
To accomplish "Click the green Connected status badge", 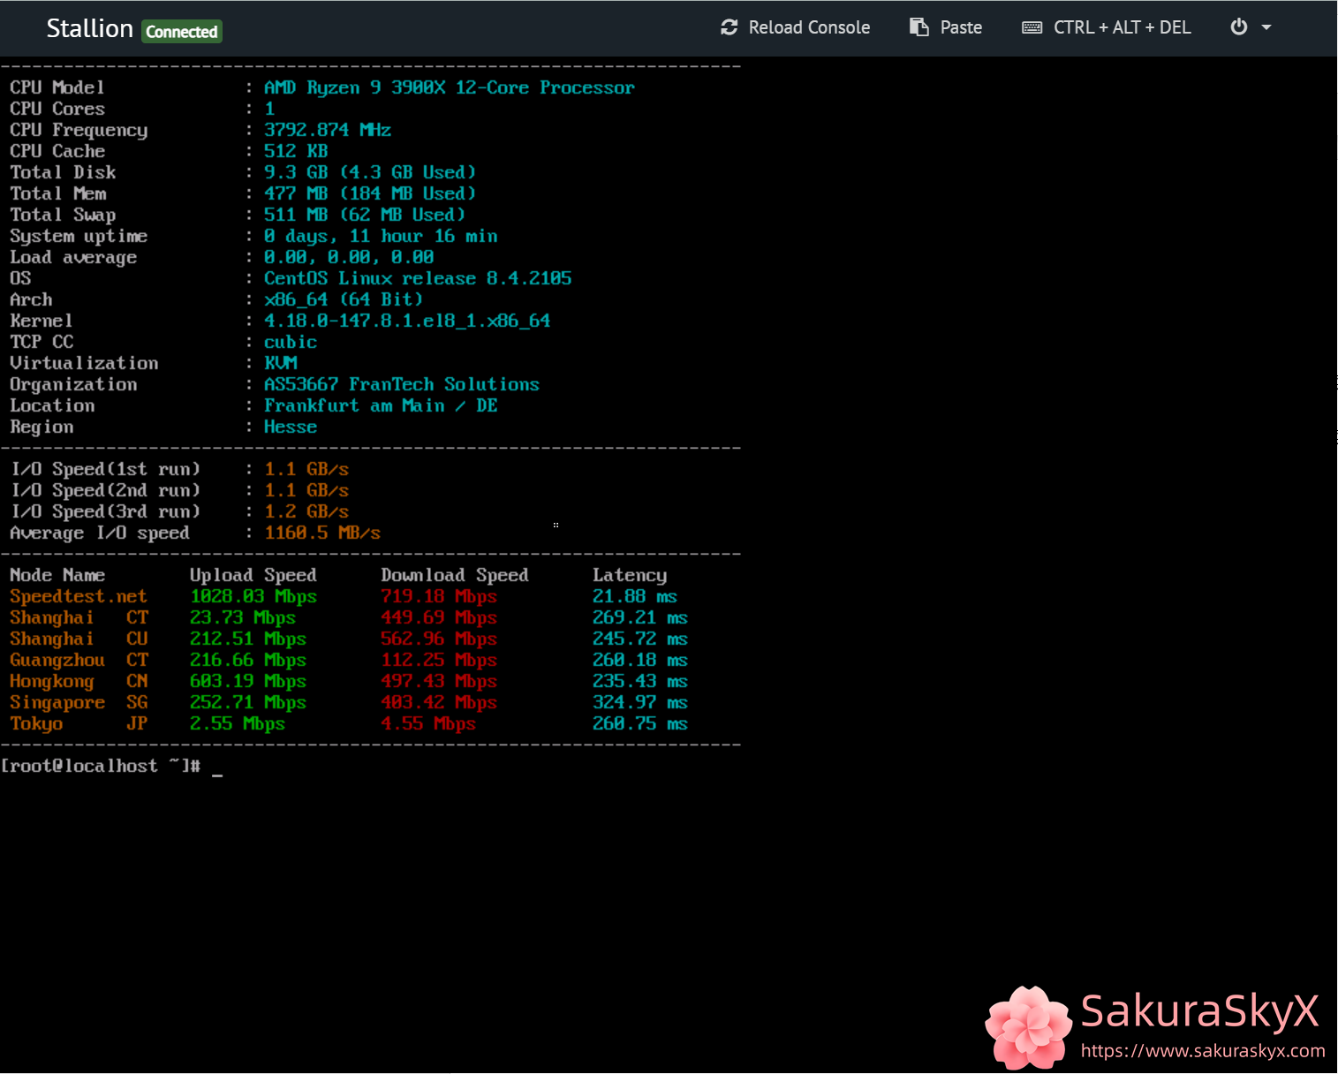I will [x=182, y=32].
